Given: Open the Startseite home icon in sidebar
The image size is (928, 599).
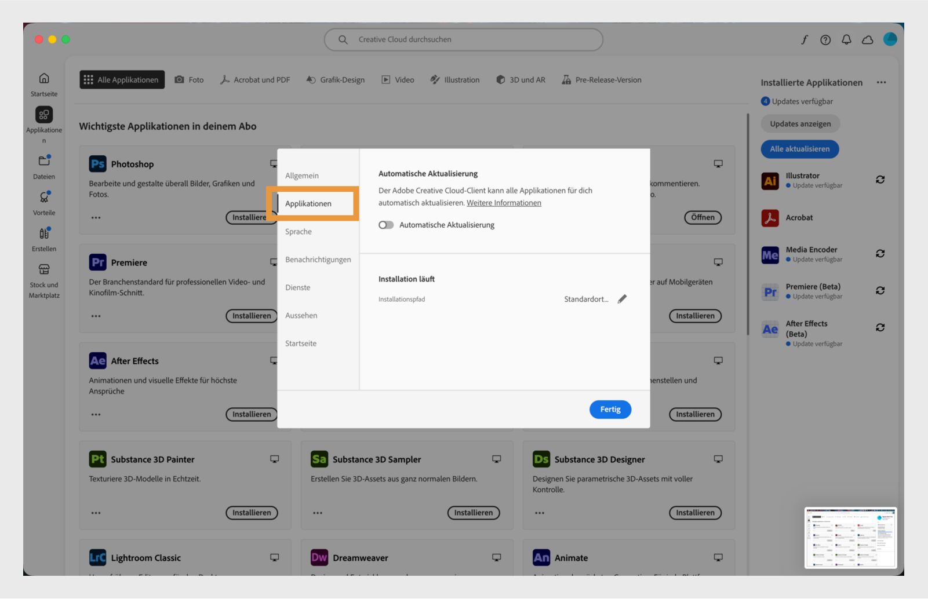Looking at the screenshot, I should pos(44,78).
